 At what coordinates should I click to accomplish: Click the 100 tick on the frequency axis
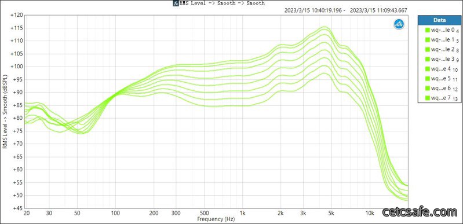click(115, 213)
